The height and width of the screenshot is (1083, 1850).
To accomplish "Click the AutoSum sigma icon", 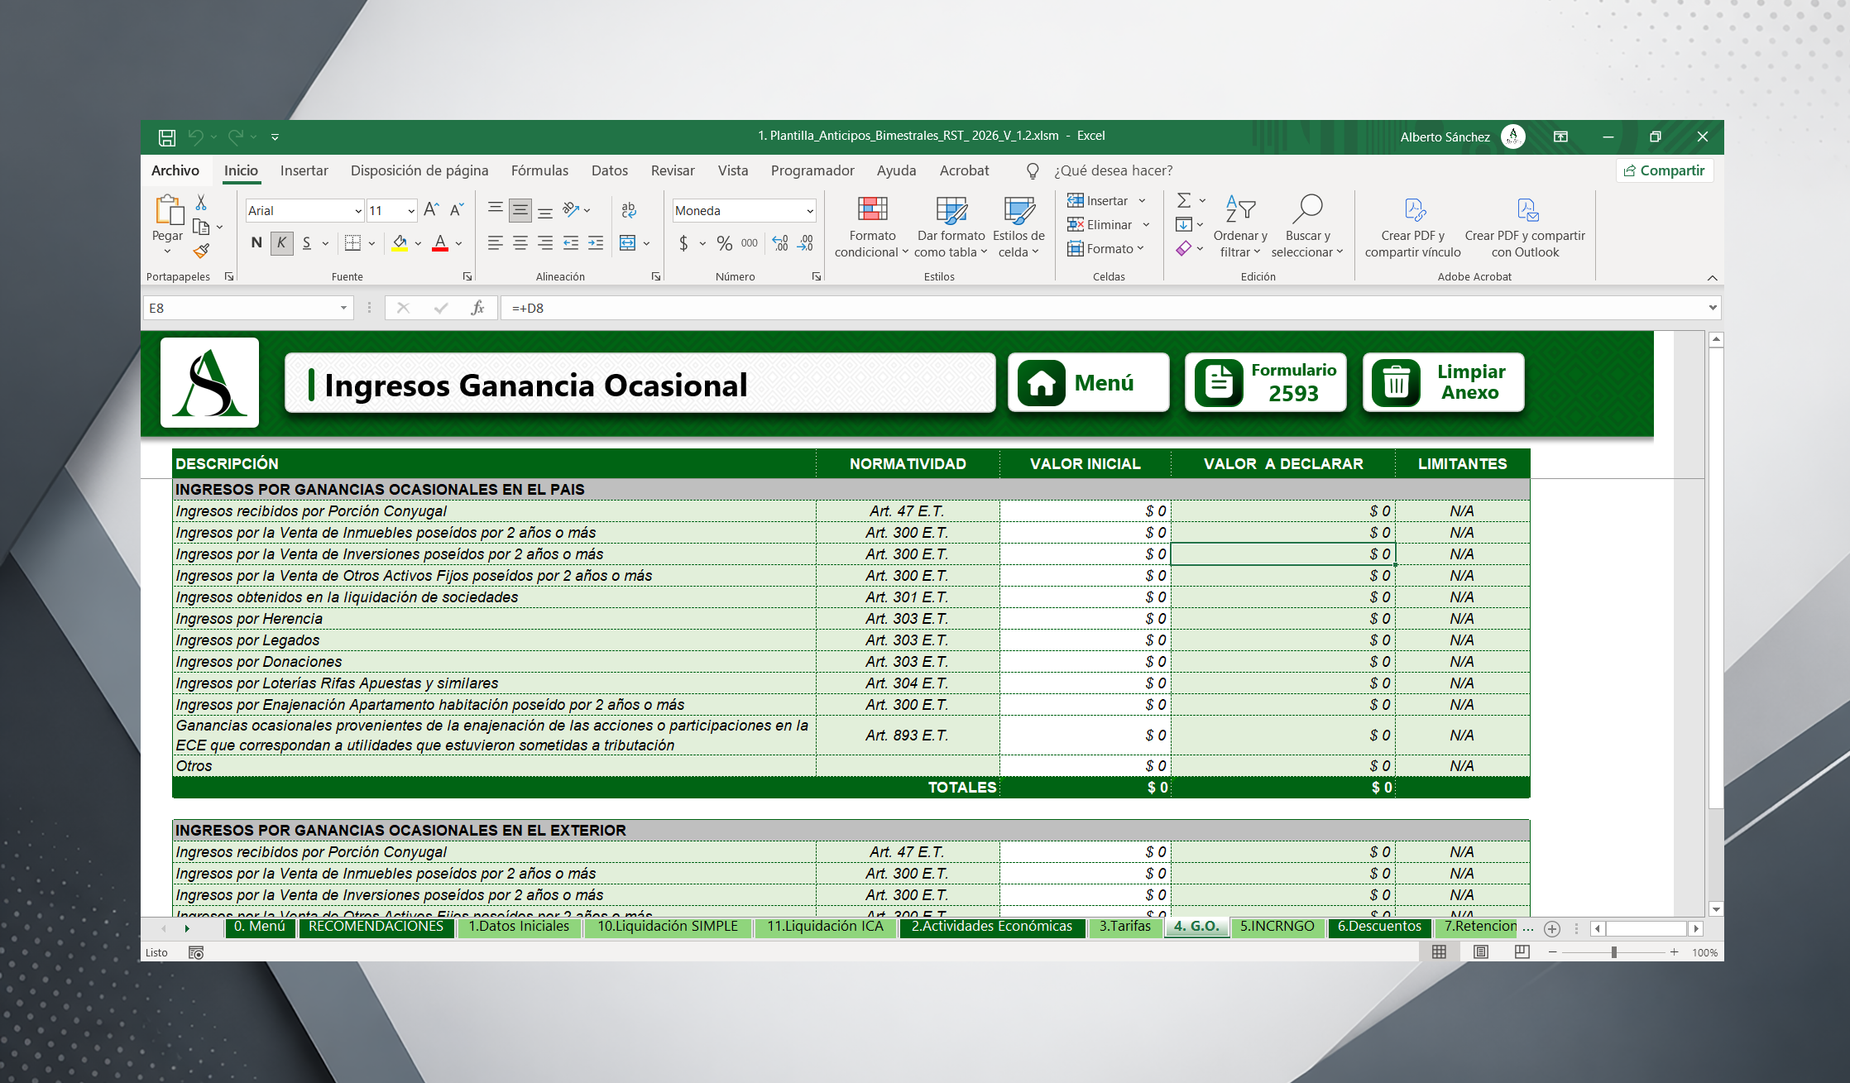I will click(1184, 200).
